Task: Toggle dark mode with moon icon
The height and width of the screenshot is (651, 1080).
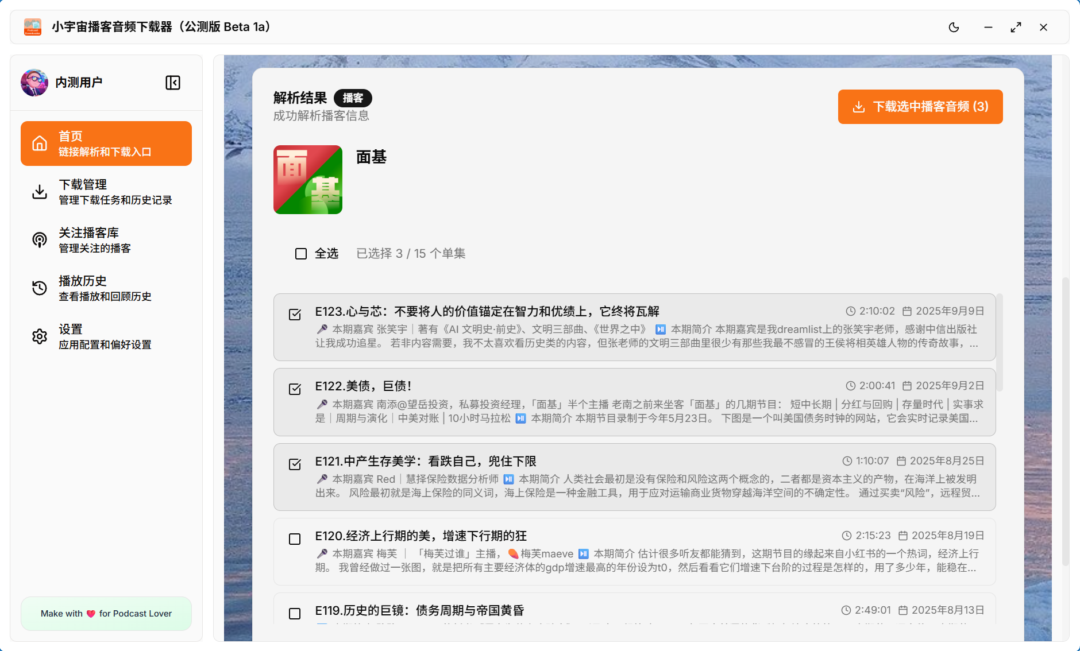Action: coord(954,27)
